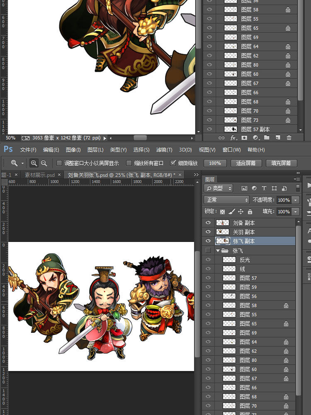Image resolution: width=311 pixels, height=415 pixels.
Task: Click the 填充 100% value field
Action: click(284, 212)
